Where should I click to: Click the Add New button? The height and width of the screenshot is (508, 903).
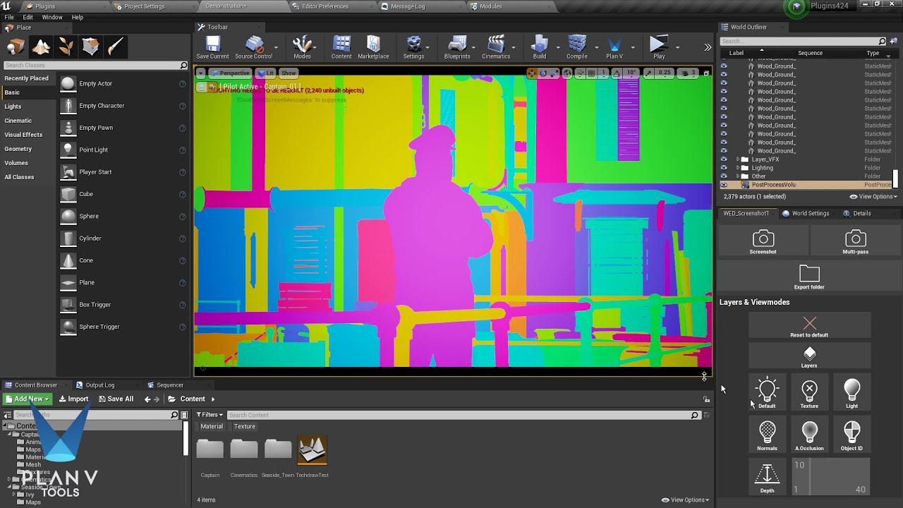28,399
